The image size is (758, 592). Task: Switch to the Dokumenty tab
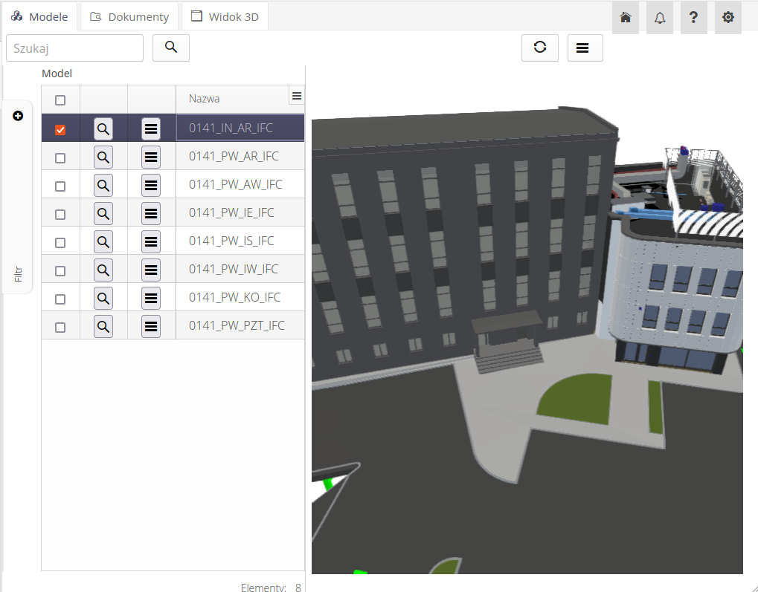point(129,16)
